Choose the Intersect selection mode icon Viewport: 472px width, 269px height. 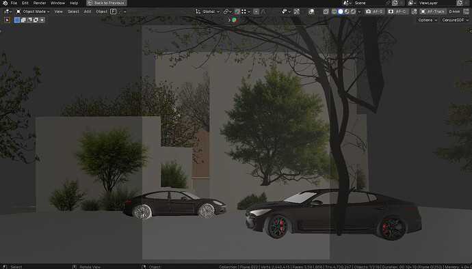[x=42, y=20]
